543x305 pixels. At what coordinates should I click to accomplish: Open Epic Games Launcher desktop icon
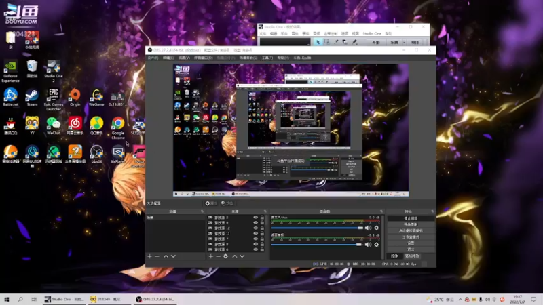click(54, 100)
